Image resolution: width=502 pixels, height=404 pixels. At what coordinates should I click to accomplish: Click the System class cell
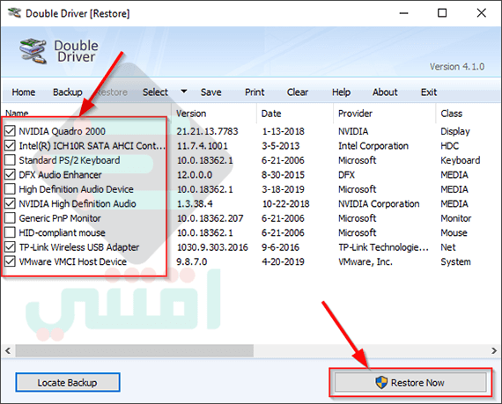click(x=455, y=261)
